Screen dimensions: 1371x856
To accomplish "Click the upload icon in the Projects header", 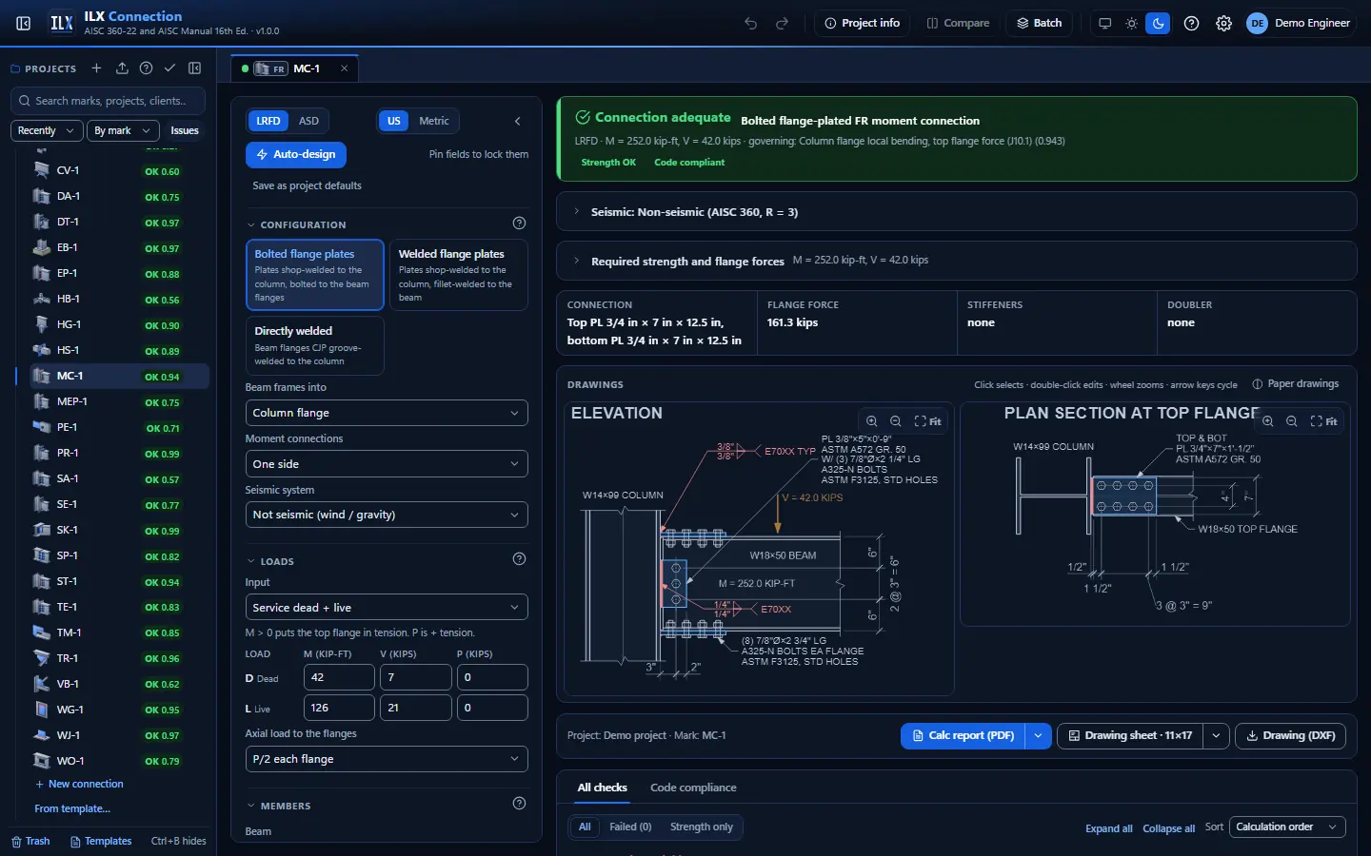I will point(122,68).
